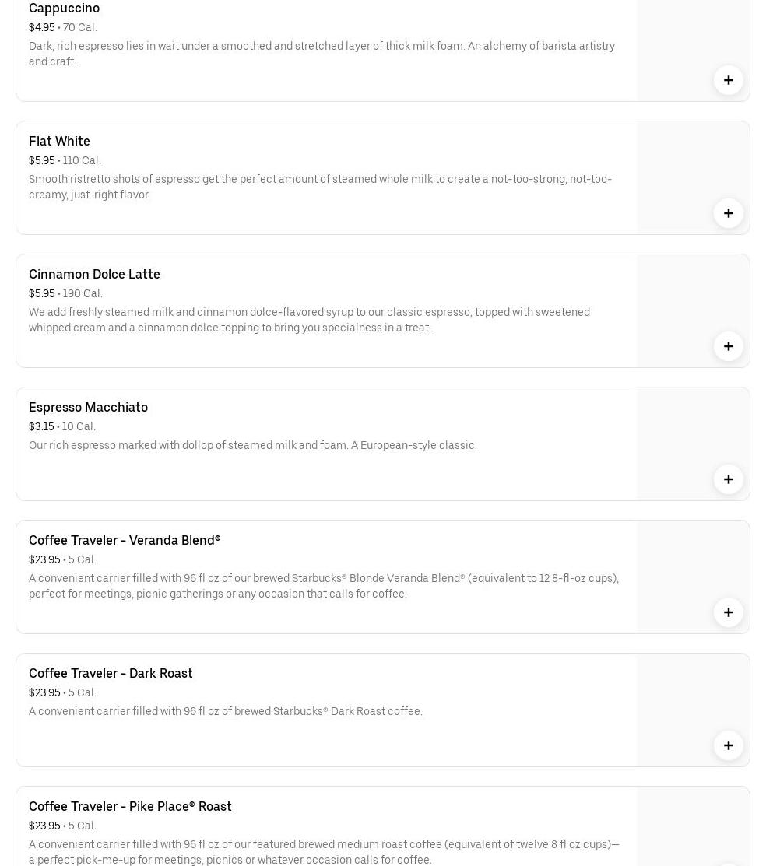Open the Flat White item title
The image size is (766, 866).
point(59,141)
